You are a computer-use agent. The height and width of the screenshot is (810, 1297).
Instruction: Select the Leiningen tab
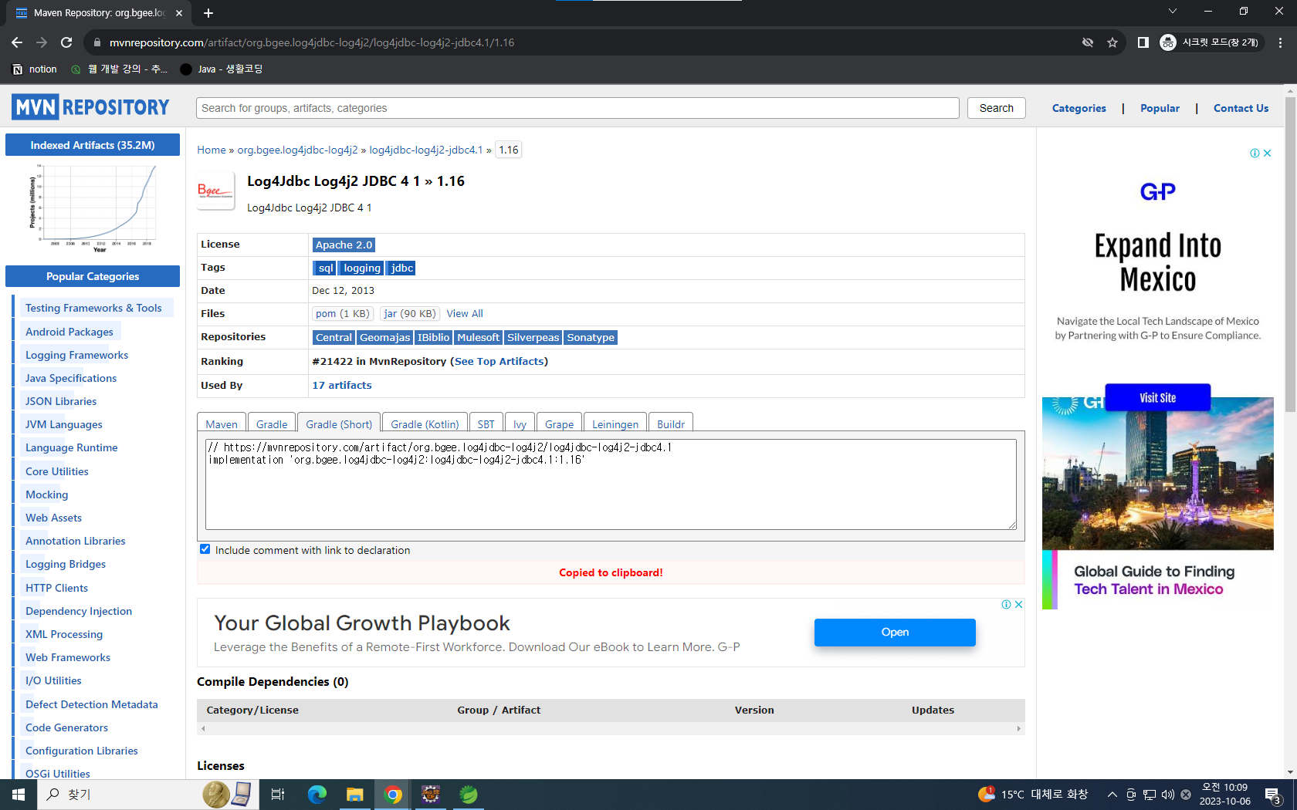pyautogui.click(x=615, y=424)
